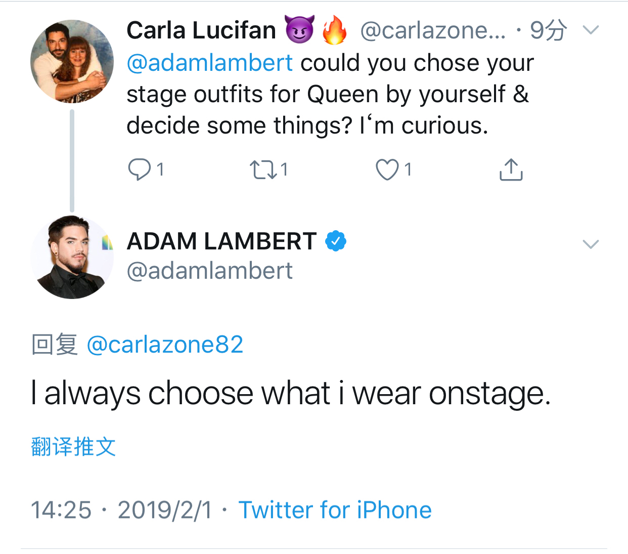
Task: Like Carla Lucifan's tweet with the heart
Action: (x=387, y=169)
